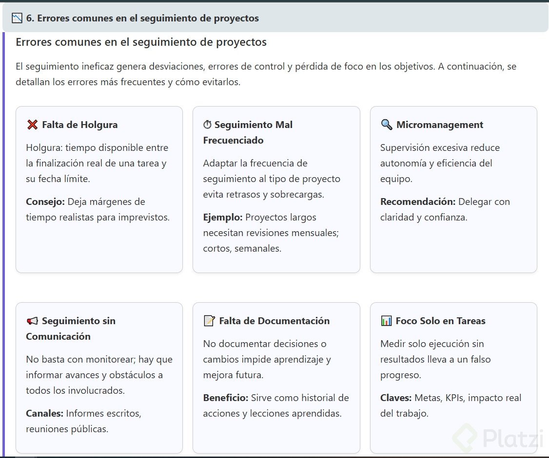Click the bold Consejo label in the first card
The image size is (549, 458).
click(x=45, y=202)
